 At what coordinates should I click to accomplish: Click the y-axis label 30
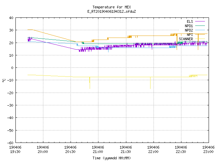tap(11, 30)
